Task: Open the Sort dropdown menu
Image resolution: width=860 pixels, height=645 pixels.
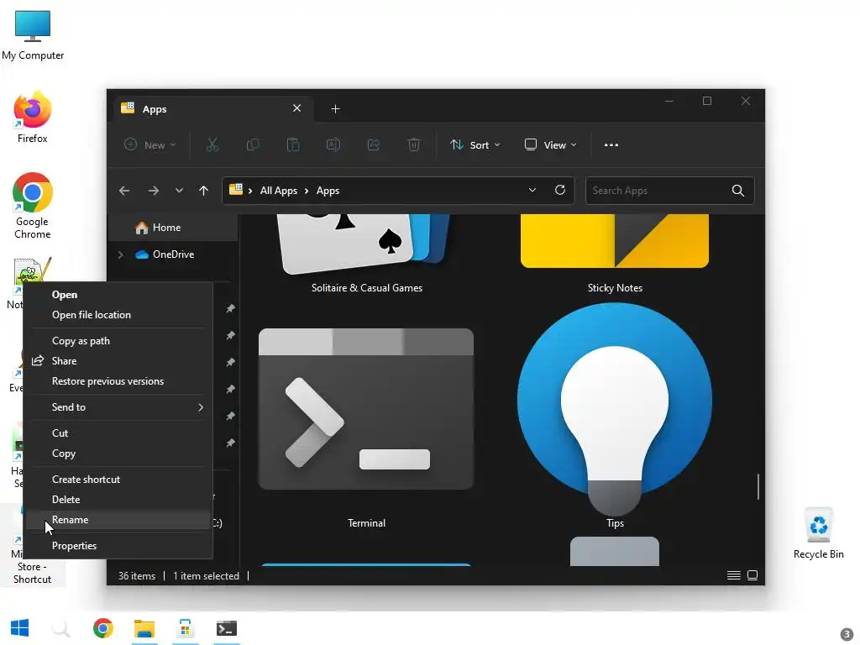Action: 475,144
